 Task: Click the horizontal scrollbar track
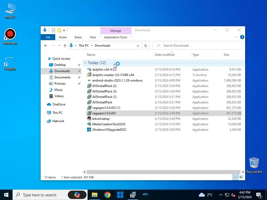pos(163,172)
